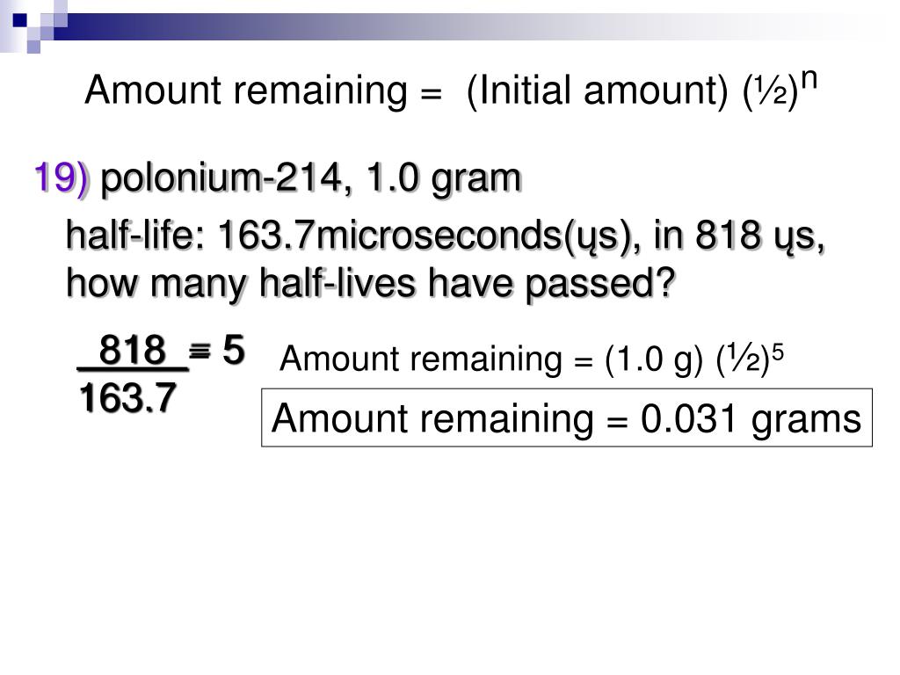
Task: Click the purple '19)' question number
Action: pos(62,178)
